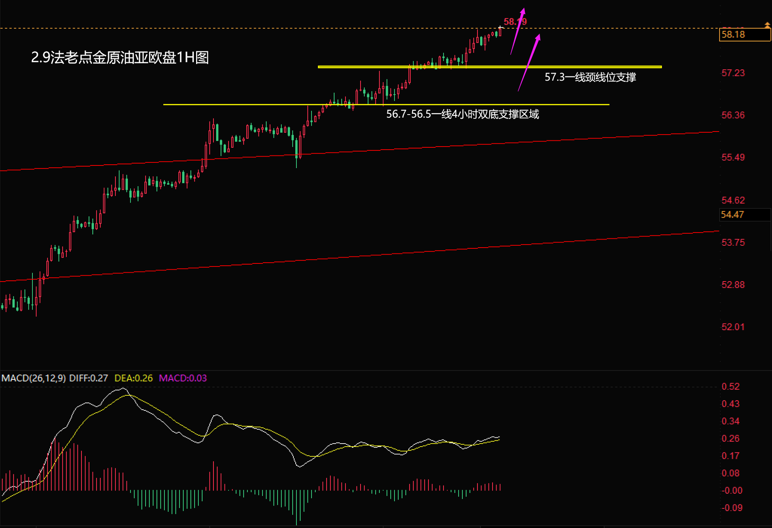Click the orange up-arrow marker above 58.18

coord(767,25)
